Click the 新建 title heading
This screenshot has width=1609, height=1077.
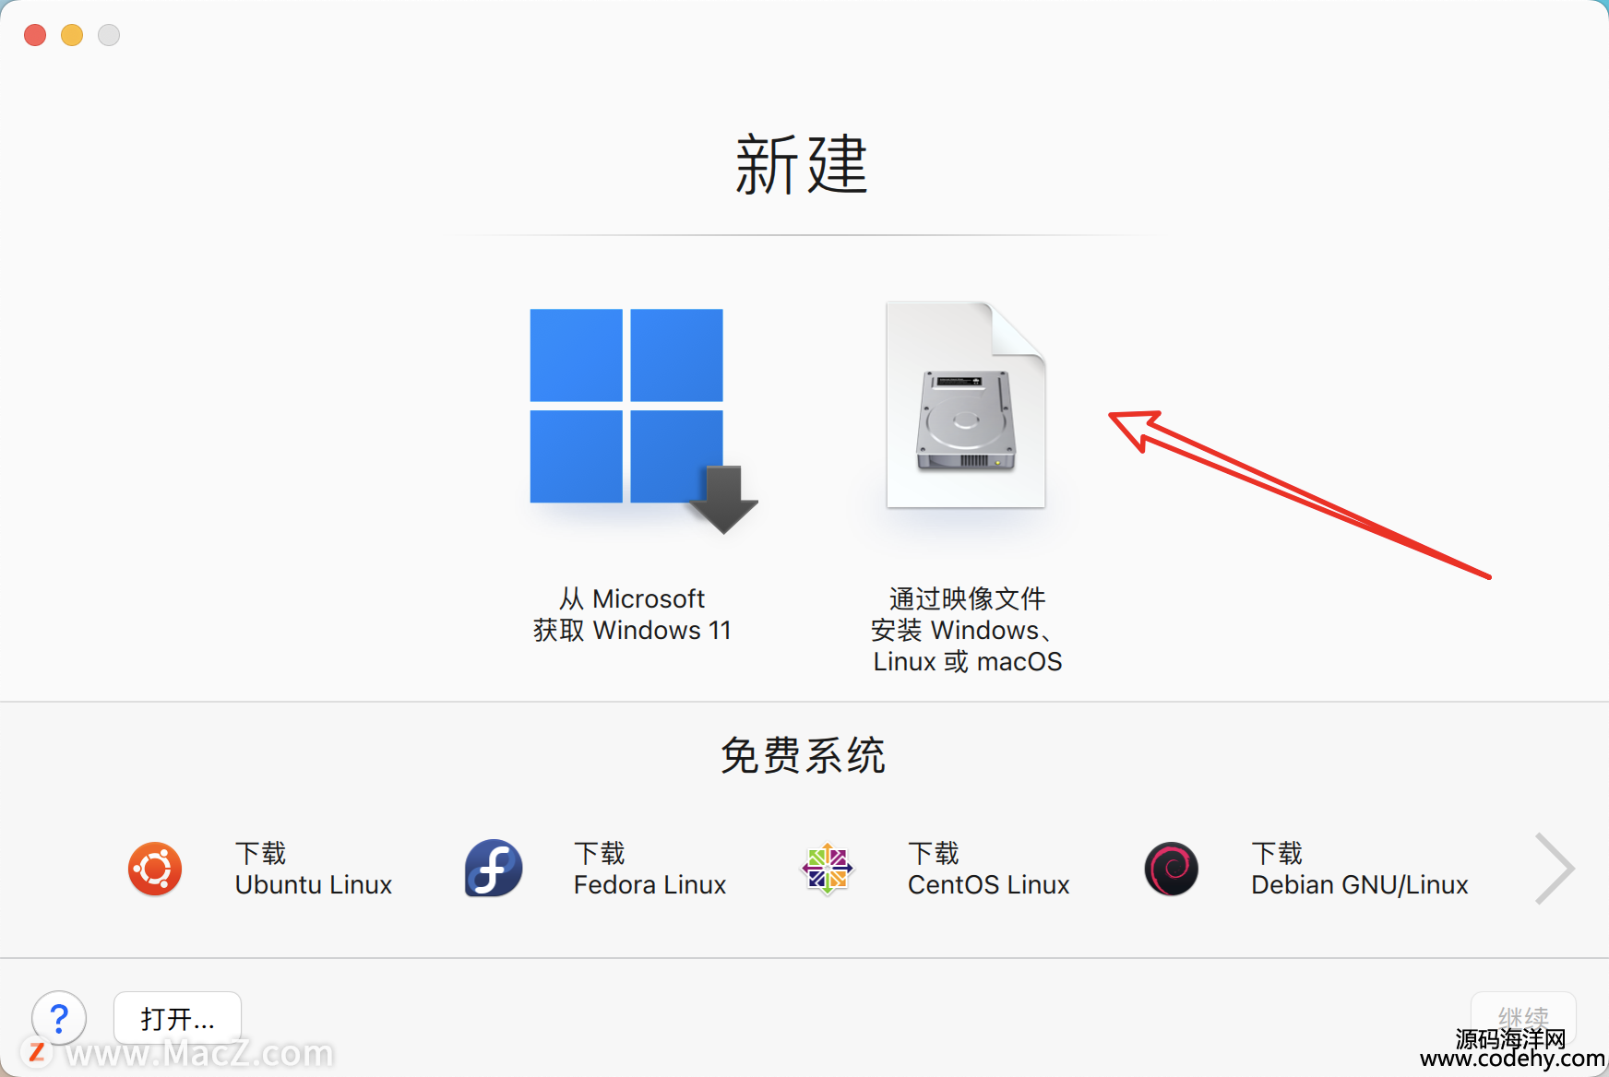click(x=802, y=164)
